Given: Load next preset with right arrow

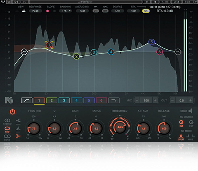Looking at the screenshot, I should [x=155, y=2].
